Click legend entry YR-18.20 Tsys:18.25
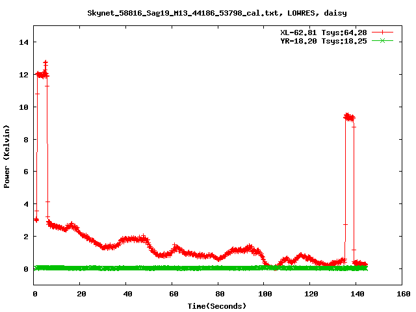416x312 pixels. point(324,41)
